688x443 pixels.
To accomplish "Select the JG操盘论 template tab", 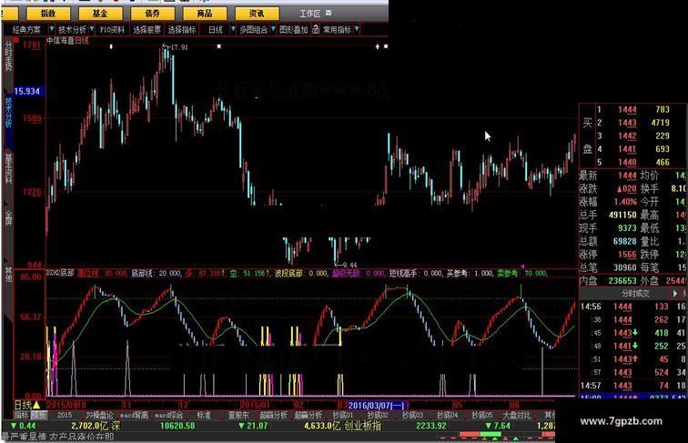I will (99, 415).
